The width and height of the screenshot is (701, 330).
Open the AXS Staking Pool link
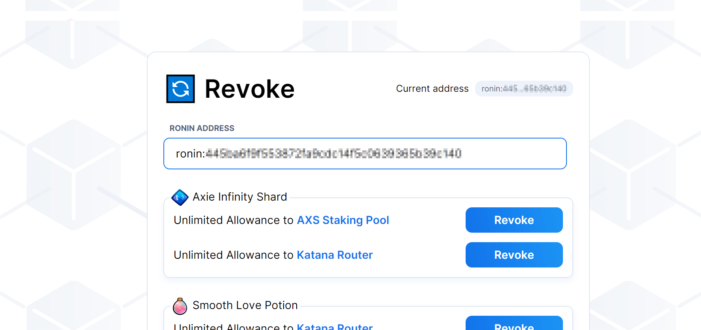tap(343, 220)
